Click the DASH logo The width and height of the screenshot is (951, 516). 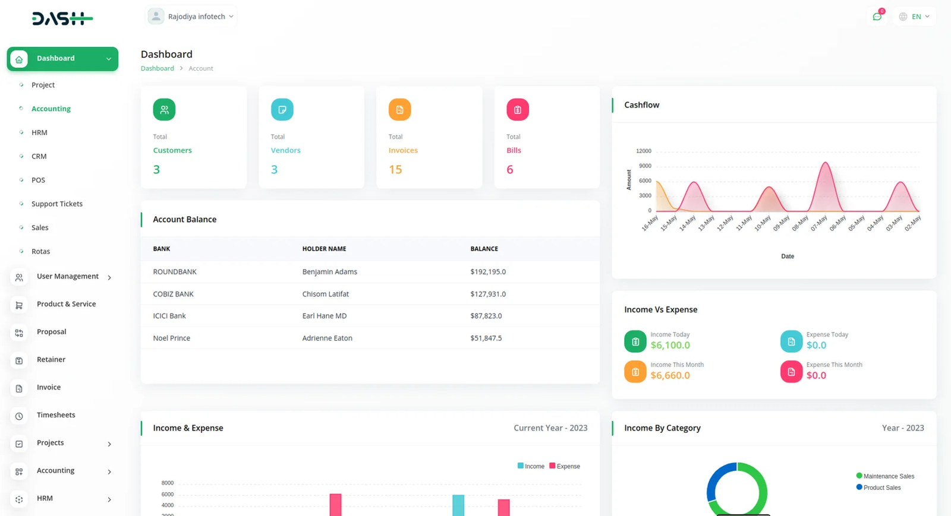click(62, 19)
